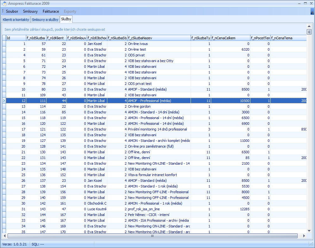Sort by the f_nCenaCelkem column header
315x248 pixels.
(230, 38)
